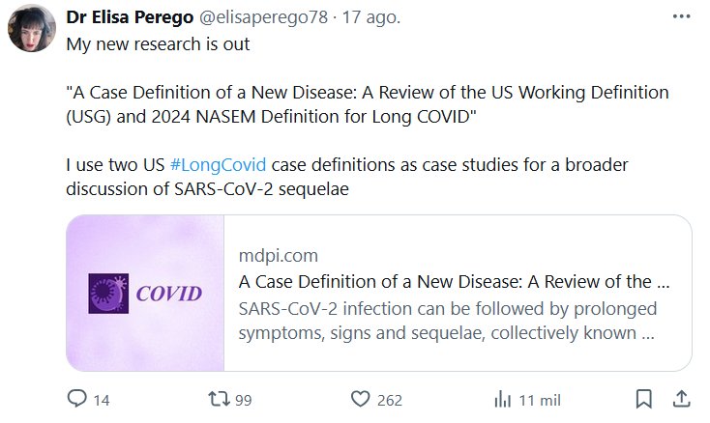View tweet analytics bar chart icon
The width and height of the screenshot is (710, 423).
point(503,398)
